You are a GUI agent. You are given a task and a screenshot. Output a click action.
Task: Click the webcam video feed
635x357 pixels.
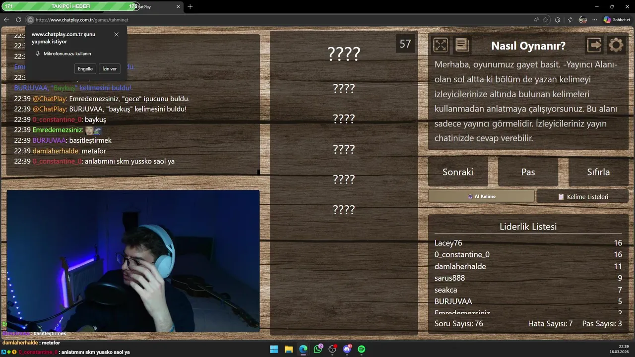133,261
